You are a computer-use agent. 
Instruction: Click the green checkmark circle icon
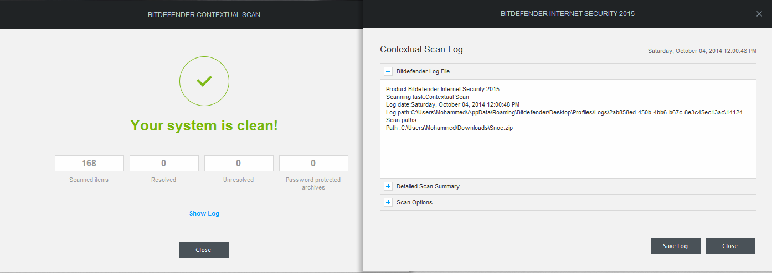pos(204,81)
